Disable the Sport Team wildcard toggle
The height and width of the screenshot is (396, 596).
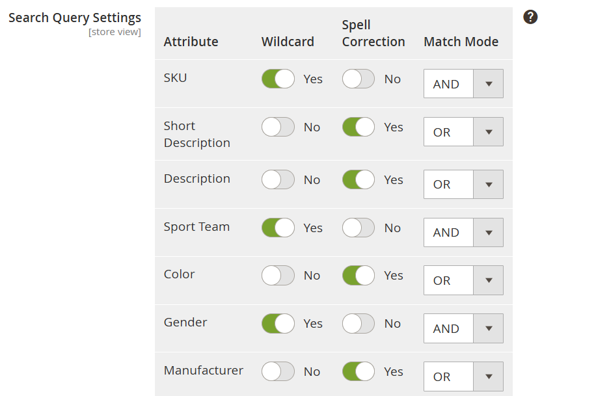point(278,228)
